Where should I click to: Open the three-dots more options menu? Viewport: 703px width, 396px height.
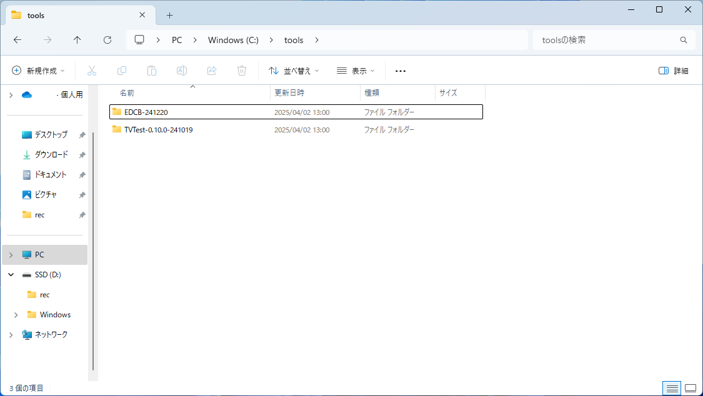[x=401, y=71]
